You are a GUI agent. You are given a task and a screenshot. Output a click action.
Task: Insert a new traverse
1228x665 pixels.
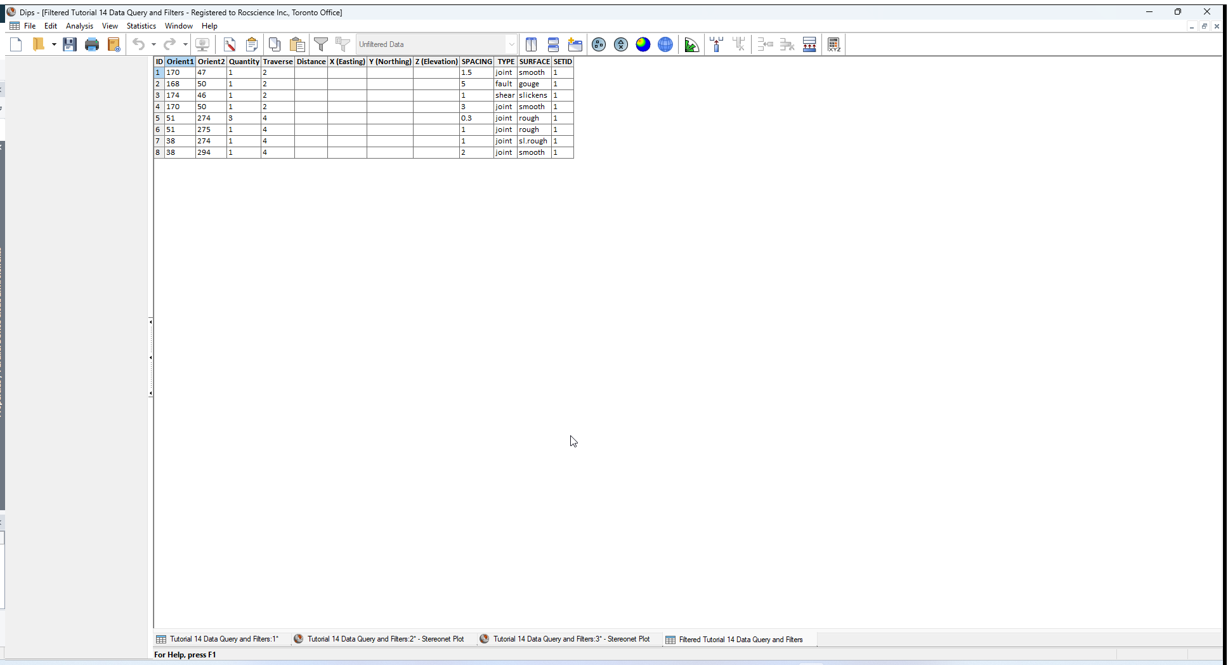[x=716, y=44]
